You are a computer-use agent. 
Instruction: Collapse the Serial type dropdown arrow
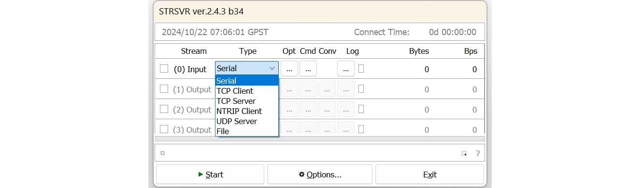pos(272,68)
